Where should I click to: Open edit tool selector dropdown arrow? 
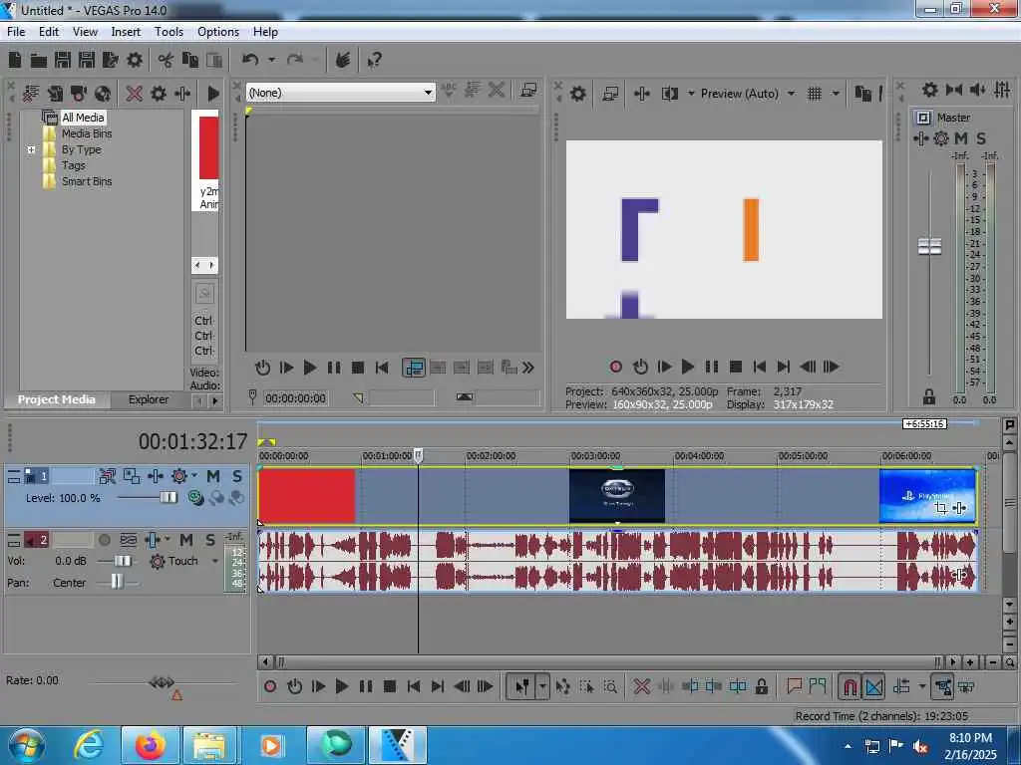(542, 686)
